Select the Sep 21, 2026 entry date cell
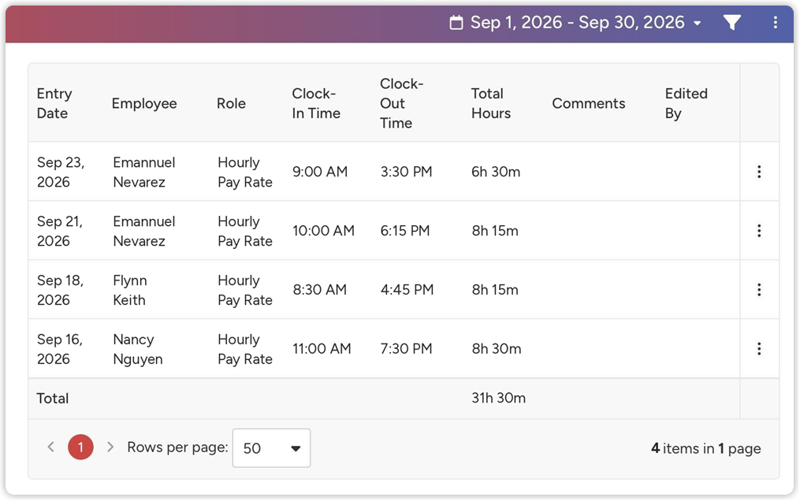Screen dimensions: 800x501 pyautogui.click(x=60, y=231)
